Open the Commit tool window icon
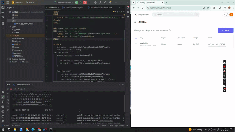Viewport: 235px width, 132px height. pos(3,12)
